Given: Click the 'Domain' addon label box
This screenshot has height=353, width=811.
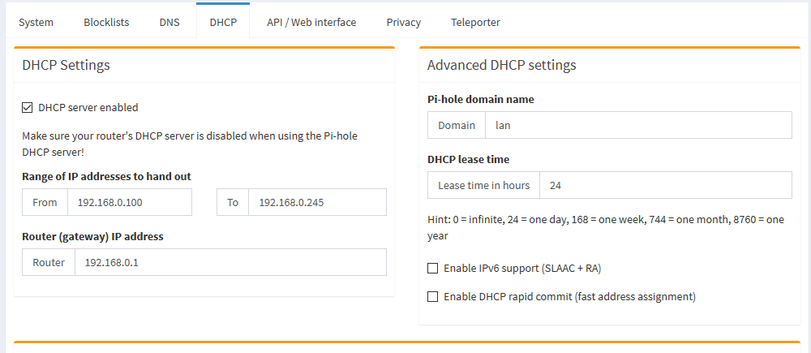Looking at the screenshot, I should (x=457, y=126).
